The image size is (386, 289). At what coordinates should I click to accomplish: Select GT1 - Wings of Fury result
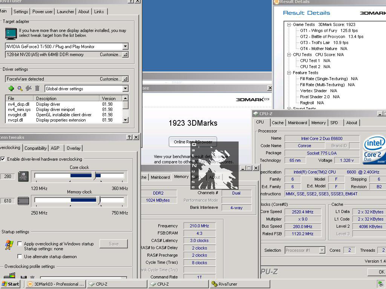[329, 30]
